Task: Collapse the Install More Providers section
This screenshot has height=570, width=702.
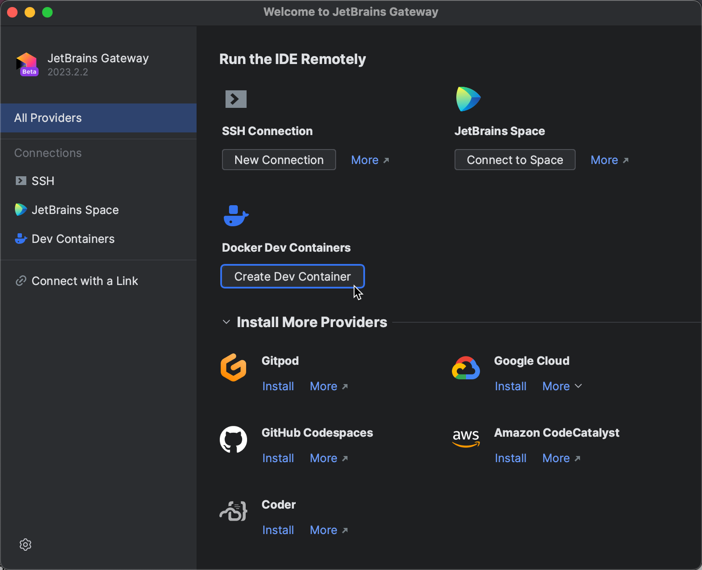Action: pos(226,322)
